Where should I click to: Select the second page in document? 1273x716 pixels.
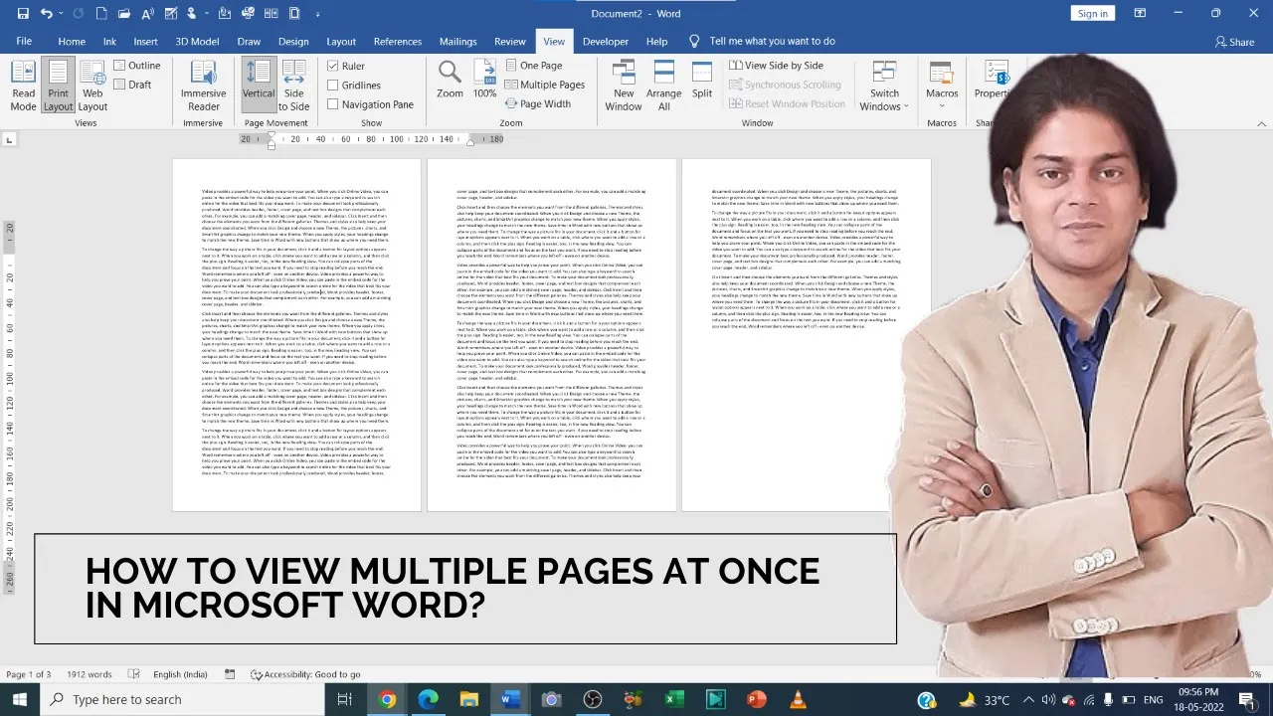pos(551,335)
